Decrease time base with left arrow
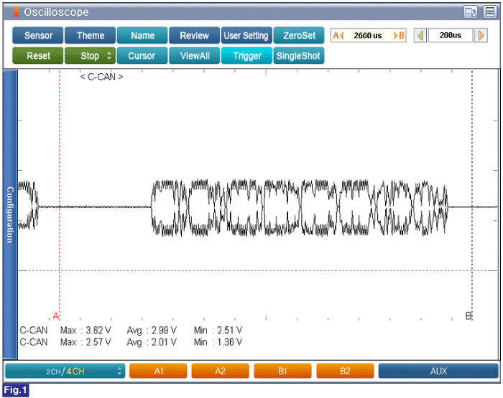 pyautogui.click(x=420, y=35)
